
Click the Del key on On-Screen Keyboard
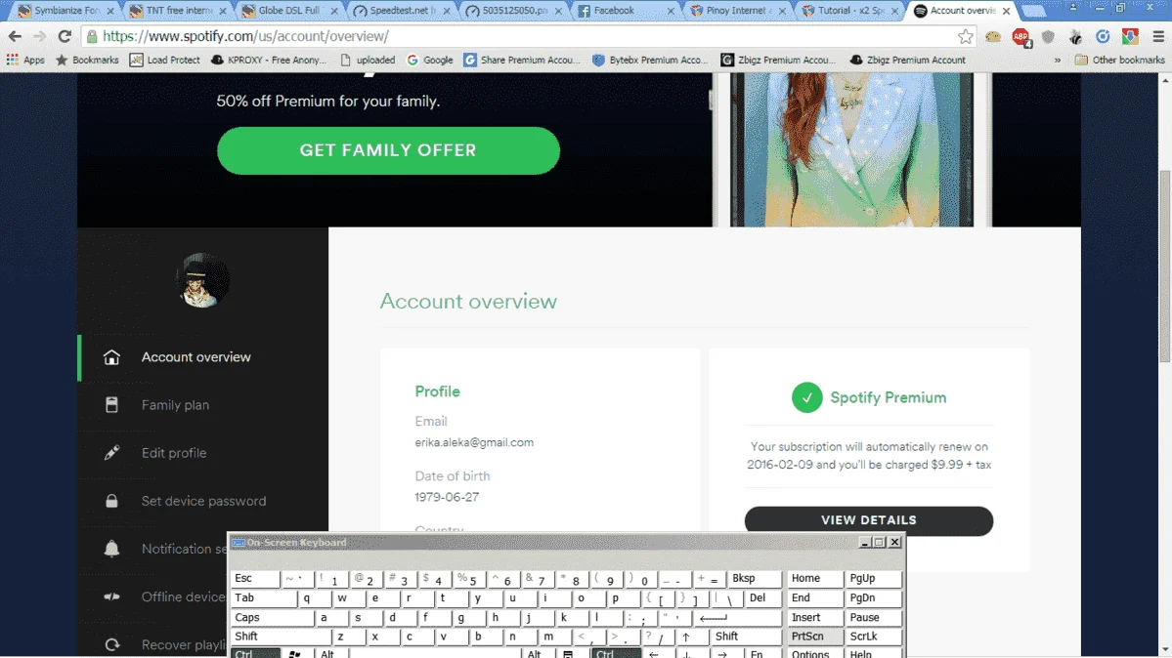[762, 598]
